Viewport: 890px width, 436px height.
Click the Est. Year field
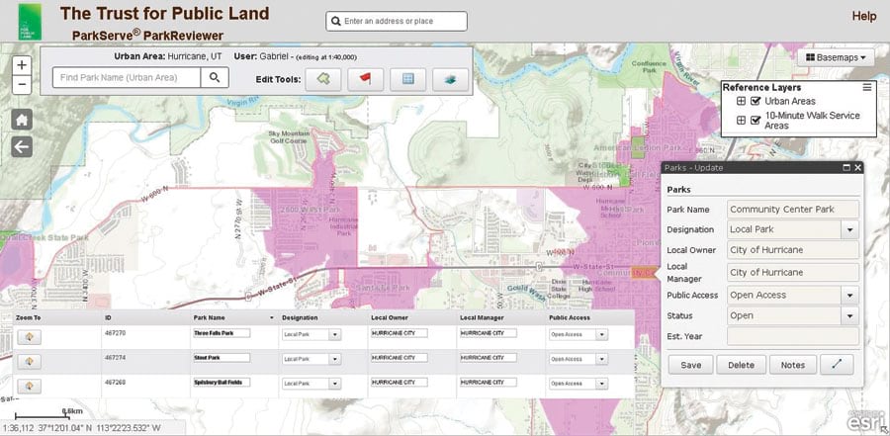(x=793, y=336)
